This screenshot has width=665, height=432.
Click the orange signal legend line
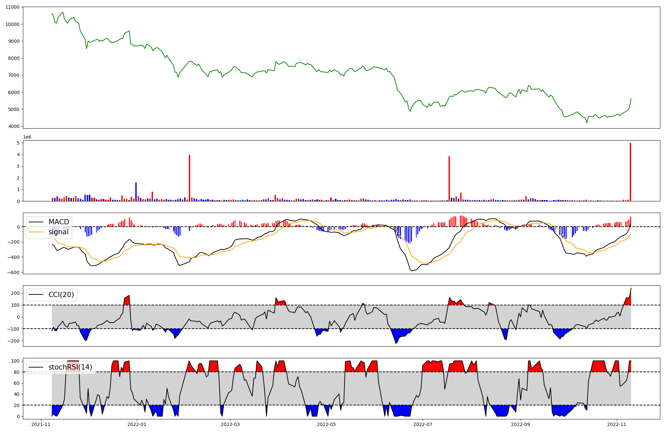coord(36,232)
